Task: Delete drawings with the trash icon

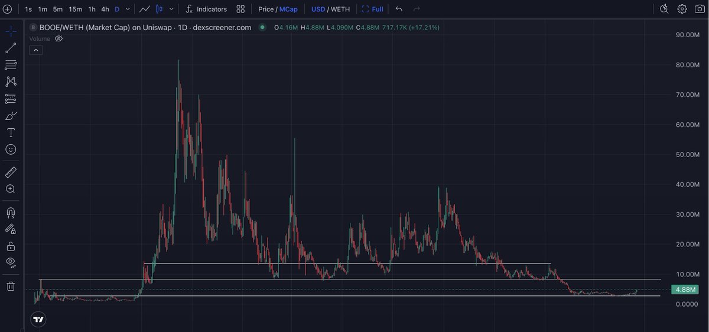Action: click(x=11, y=287)
